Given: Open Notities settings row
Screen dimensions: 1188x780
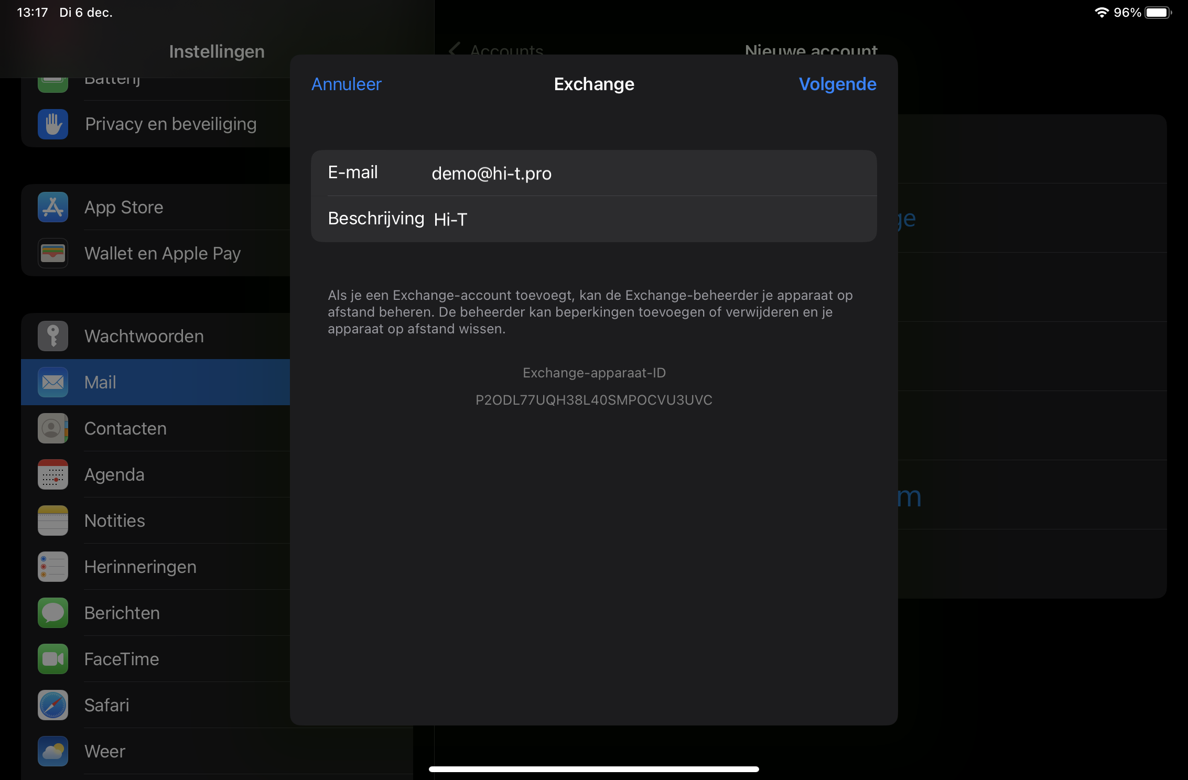Looking at the screenshot, I should (x=156, y=521).
